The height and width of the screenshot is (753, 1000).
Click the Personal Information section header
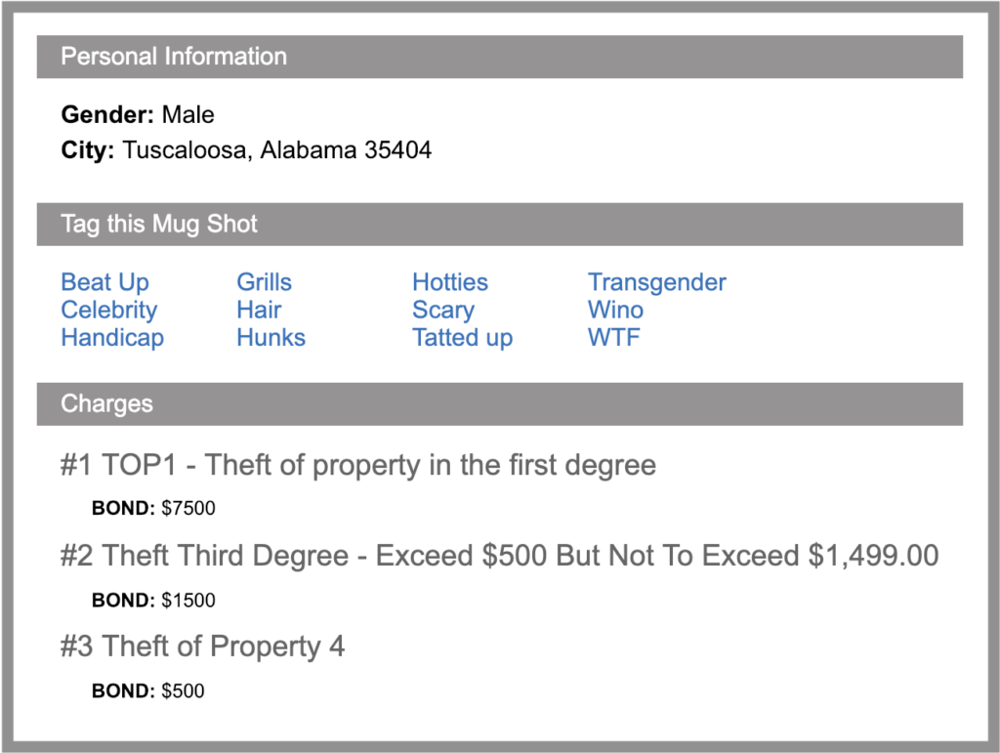175,57
